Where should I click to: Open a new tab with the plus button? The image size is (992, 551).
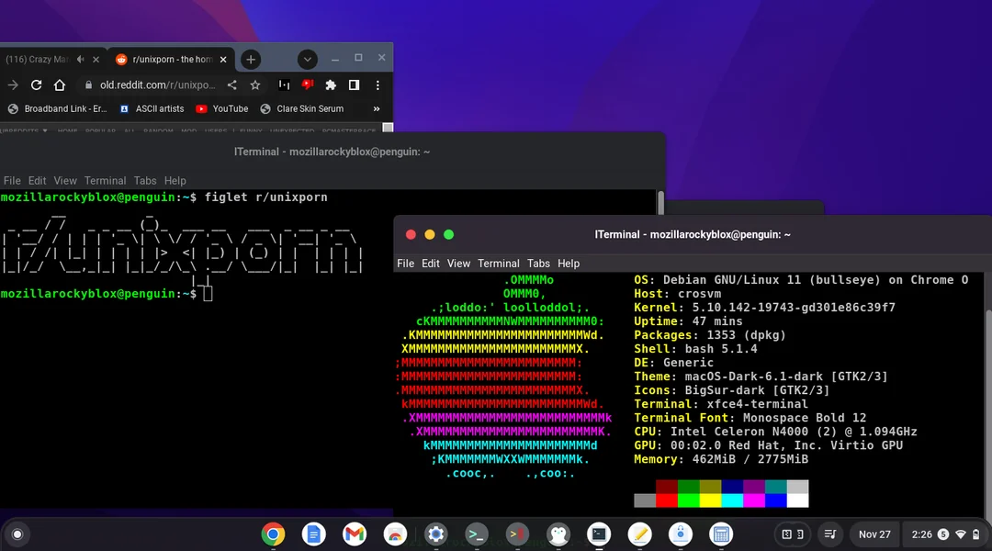(251, 60)
